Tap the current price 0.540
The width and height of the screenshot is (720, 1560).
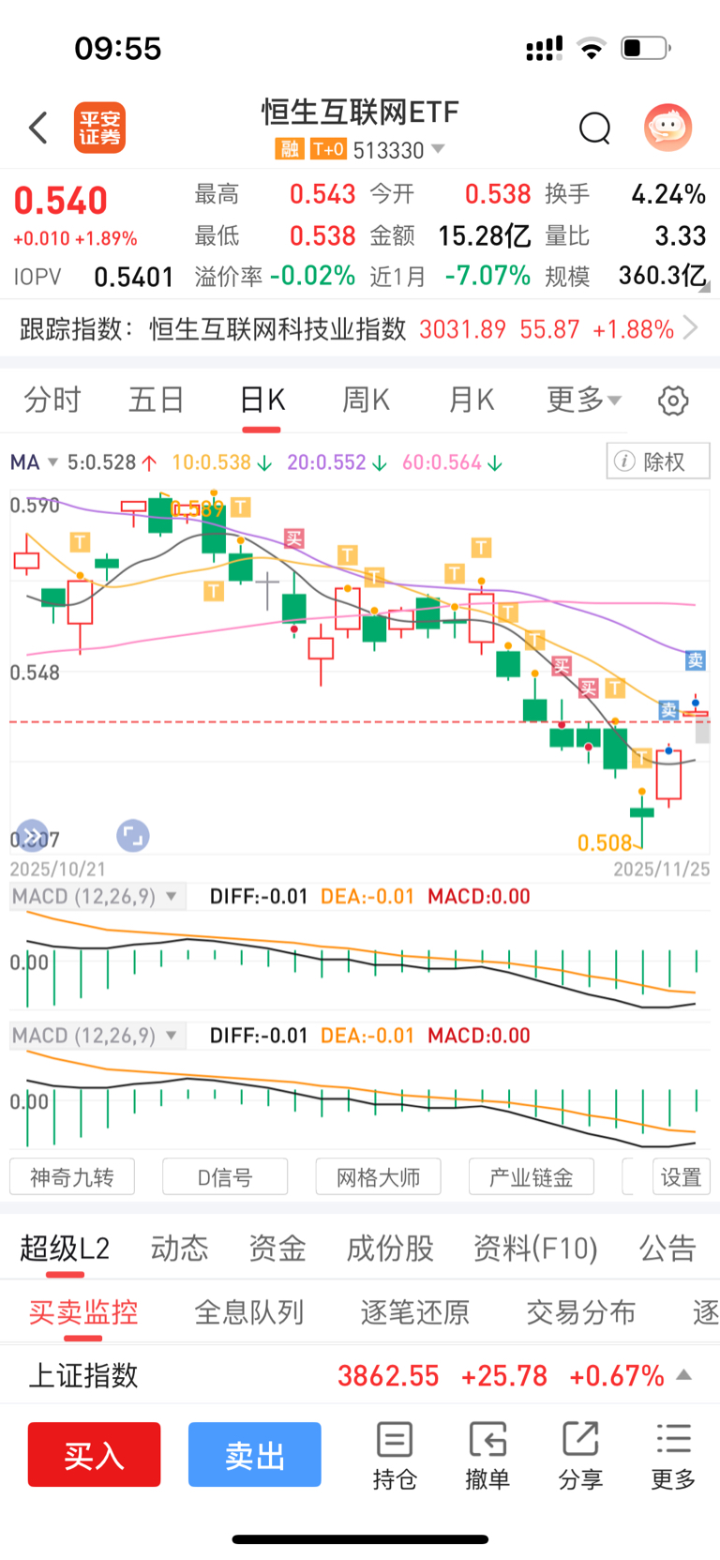coord(61,201)
